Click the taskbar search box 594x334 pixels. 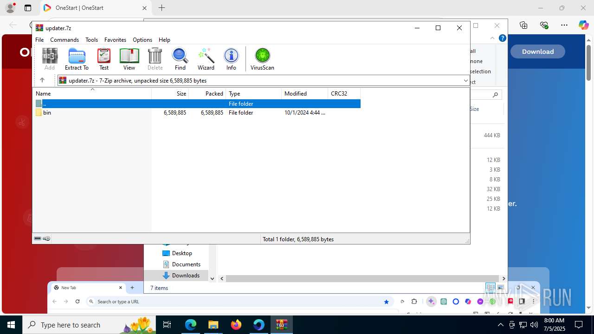89,325
